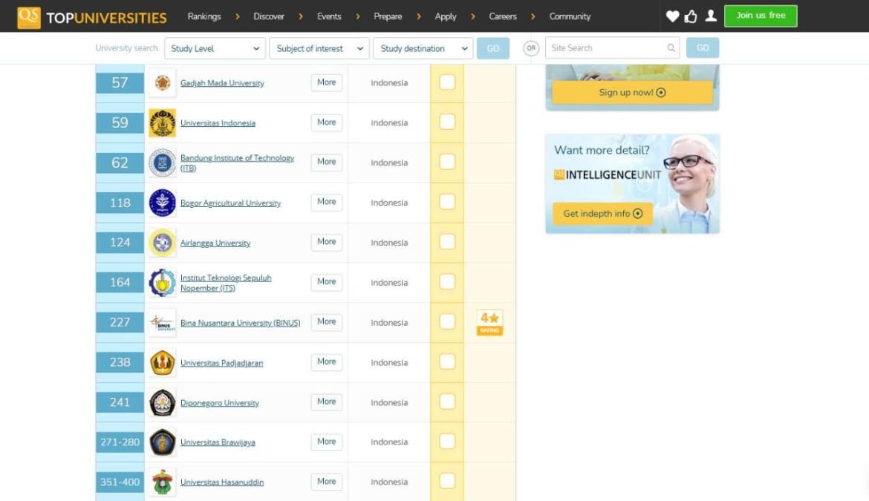Select the checkbox for Universitas Brawijaya
This screenshot has height=501, width=869.
click(x=447, y=442)
